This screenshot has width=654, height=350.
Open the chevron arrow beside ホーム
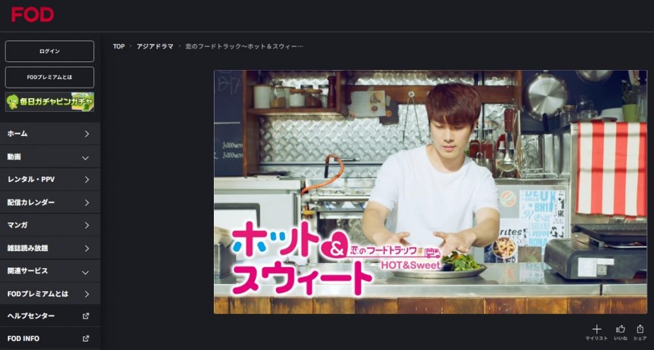(x=87, y=134)
